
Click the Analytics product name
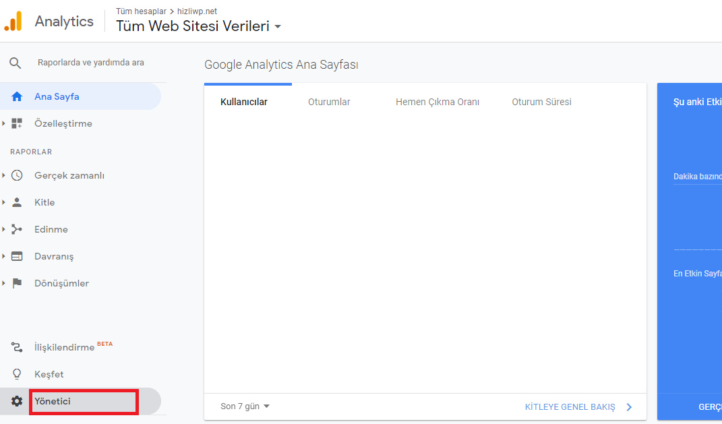tap(64, 22)
